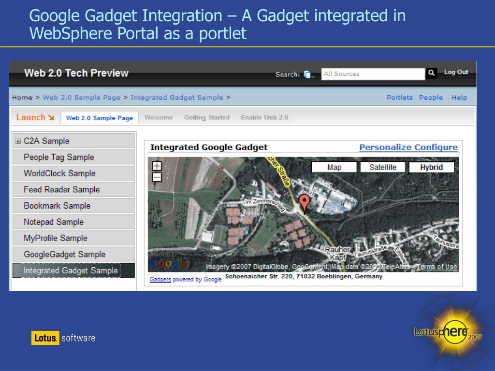Image resolution: width=495 pixels, height=371 pixels.
Task: Open the Launch menu arrow
Action: tap(51, 117)
